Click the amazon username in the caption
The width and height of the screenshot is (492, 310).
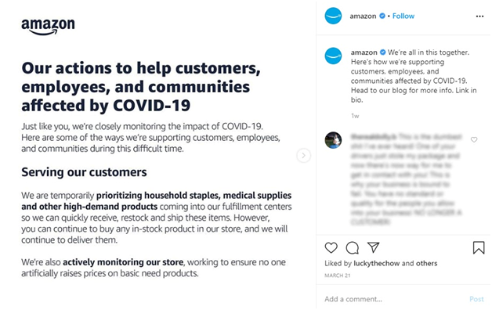(x=364, y=52)
